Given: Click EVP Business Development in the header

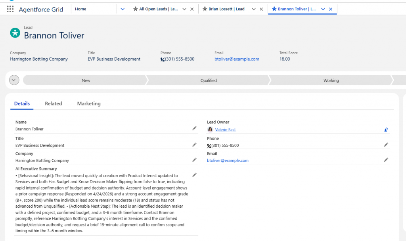Looking at the screenshot, I should point(114,59).
